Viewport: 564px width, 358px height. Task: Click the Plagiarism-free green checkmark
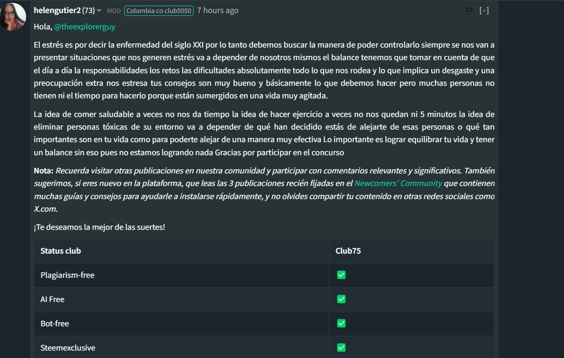pos(341,275)
